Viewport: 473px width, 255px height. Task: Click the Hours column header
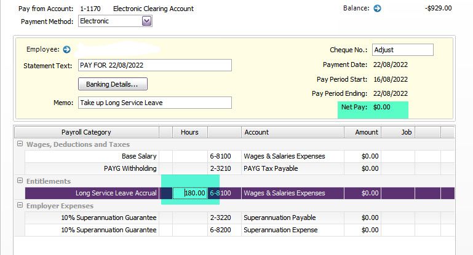pos(189,132)
